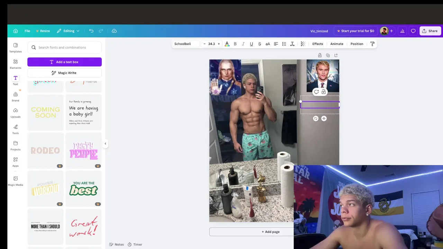
Task: Open the user profile avatar
Action: coord(384,31)
